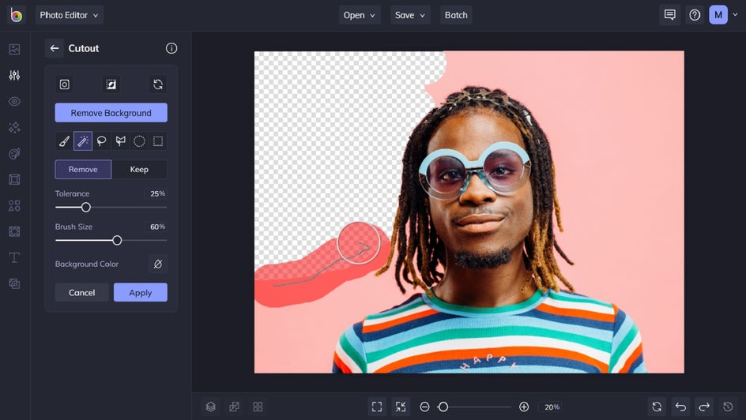Click the reset cutout icon

point(158,84)
